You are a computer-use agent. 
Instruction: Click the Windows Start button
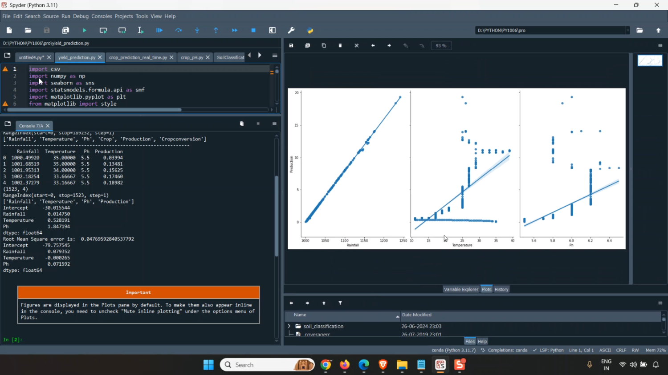[208, 365]
